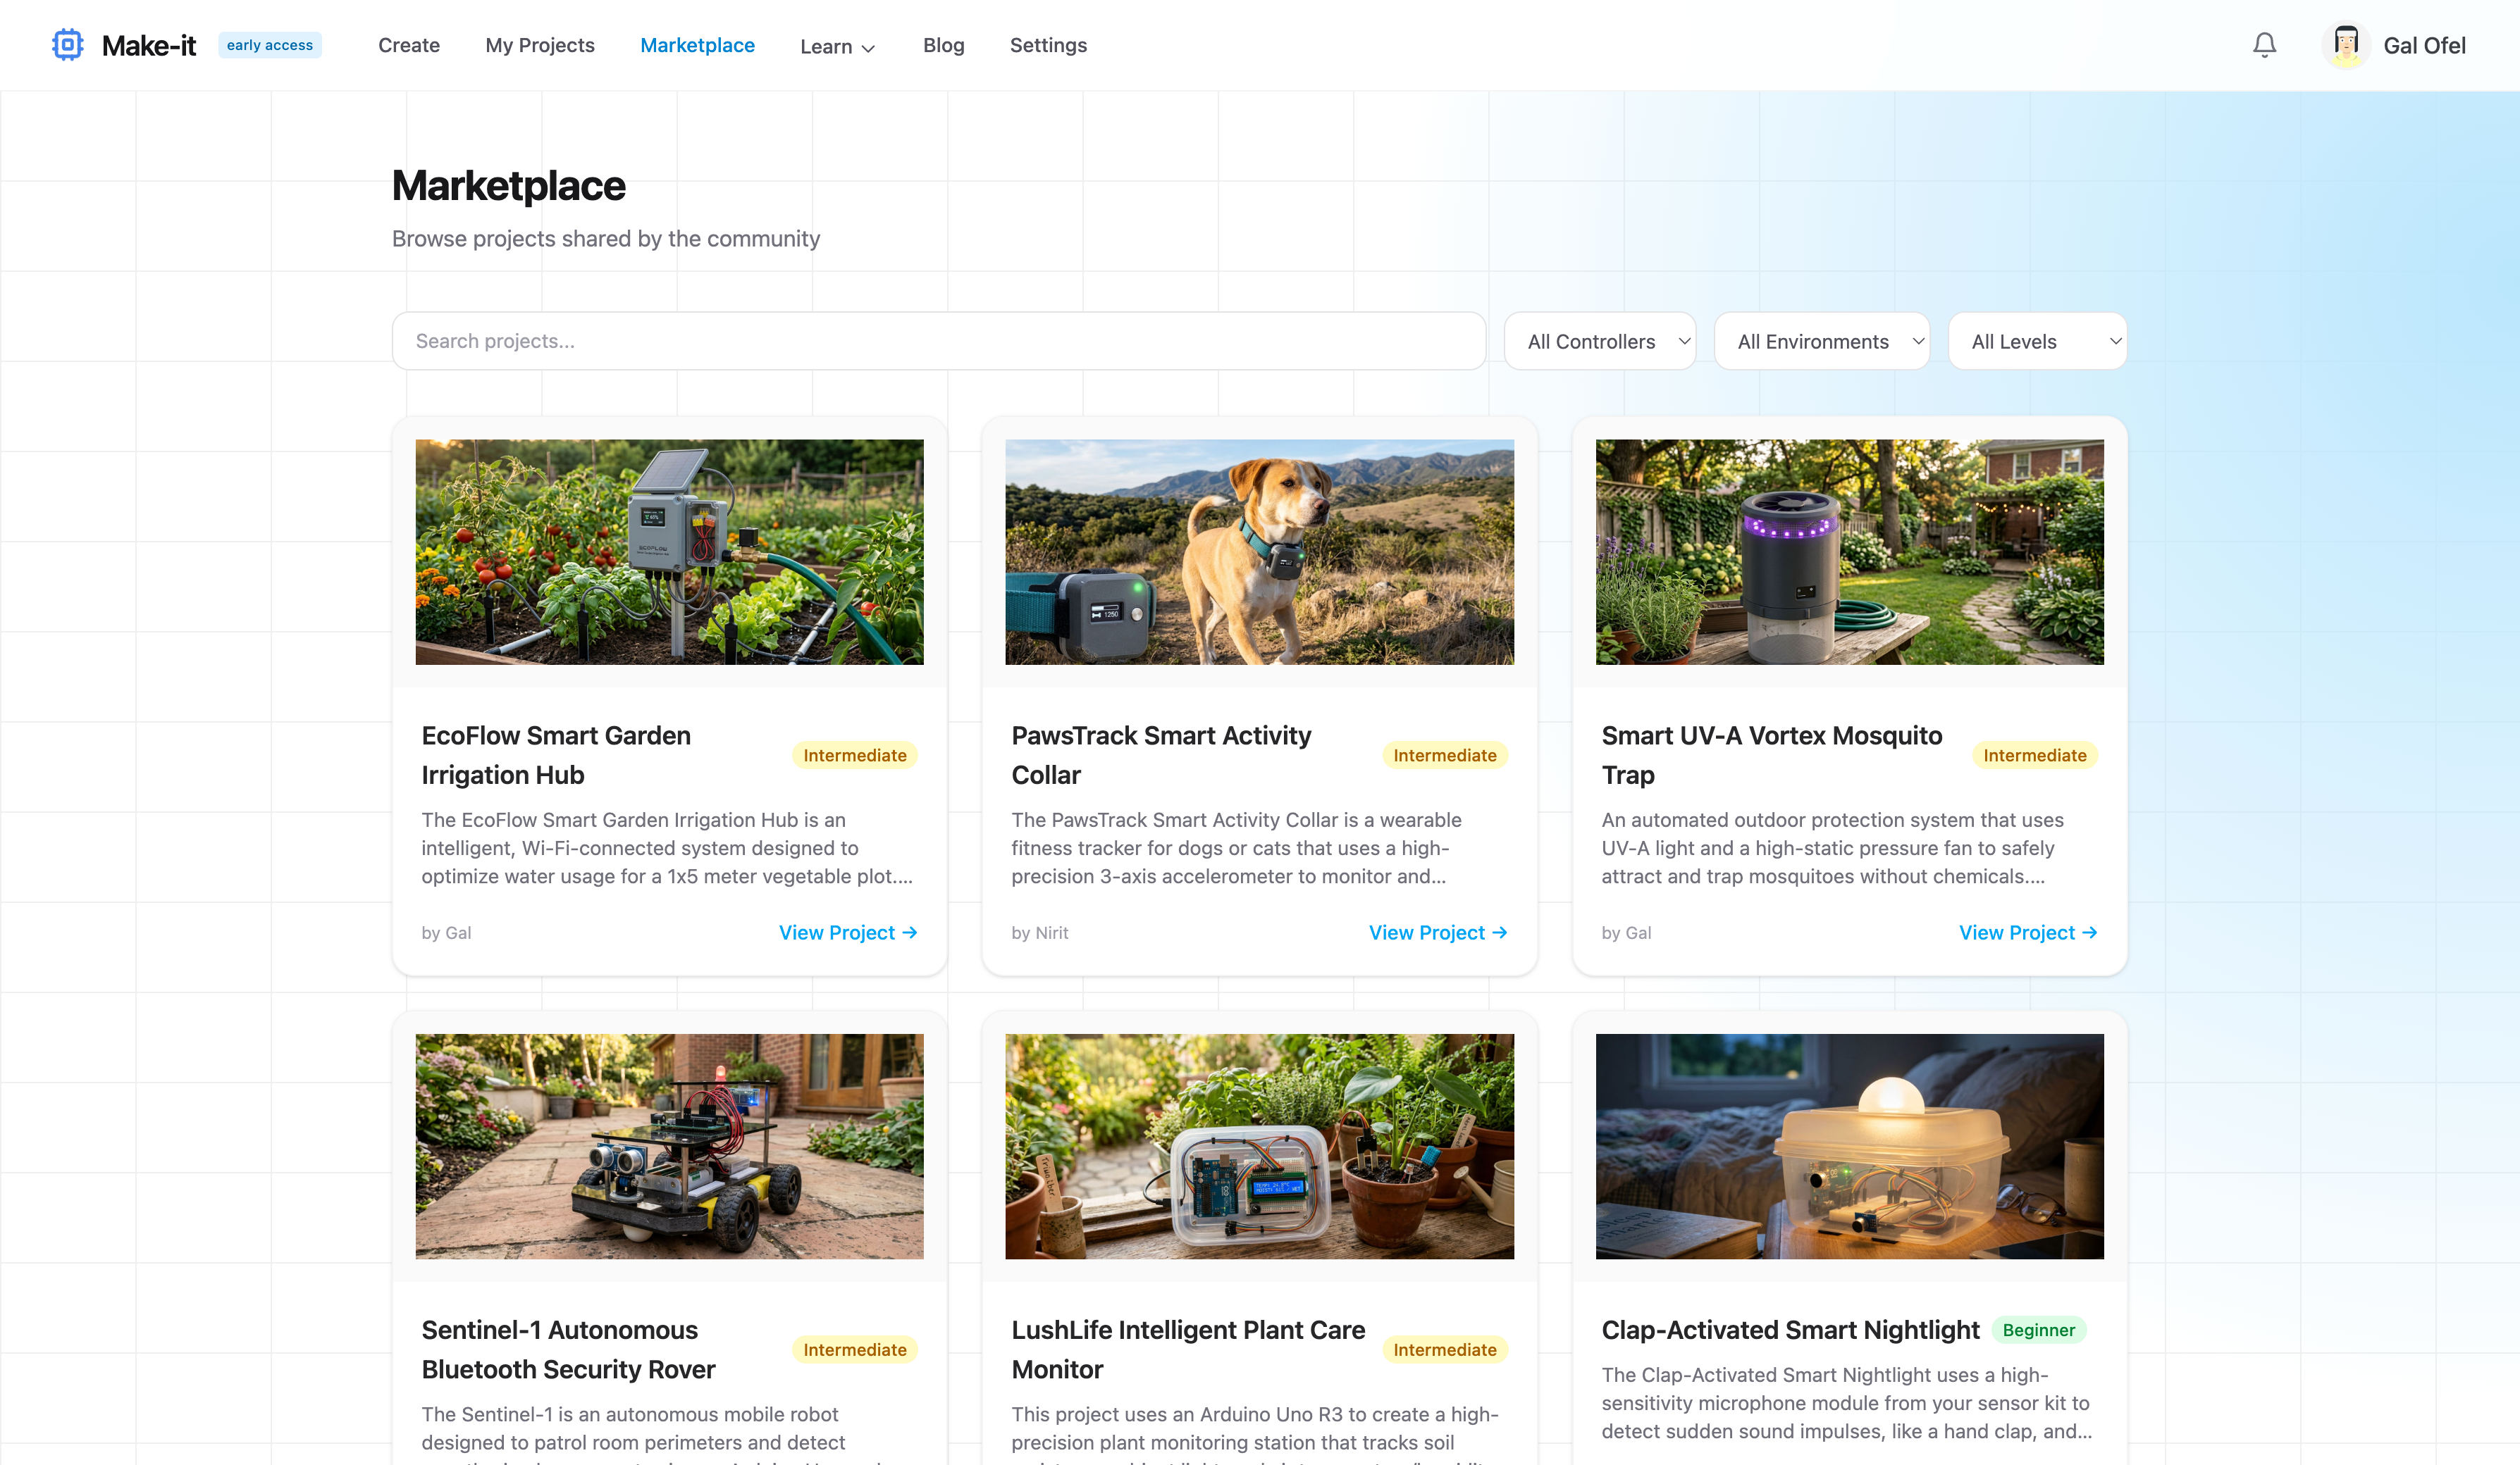Image resolution: width=2520 pixels, height=1465 pixels.
Task: Click Gal Ofel's avatar picture
Action: [2345, 45]
